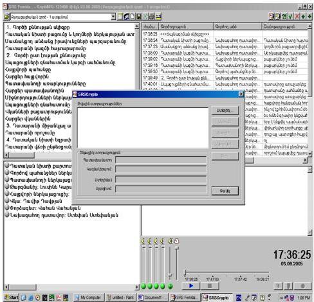Click the playback timeline slider handle
Screen dimensions: 314x302
[x=185, y=273]
